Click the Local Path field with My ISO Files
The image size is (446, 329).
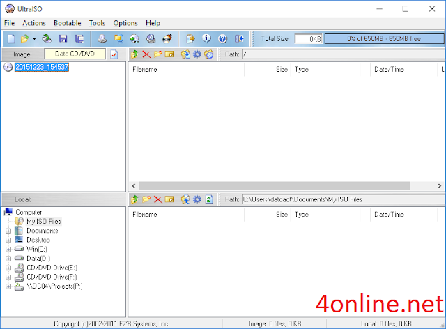344,199
